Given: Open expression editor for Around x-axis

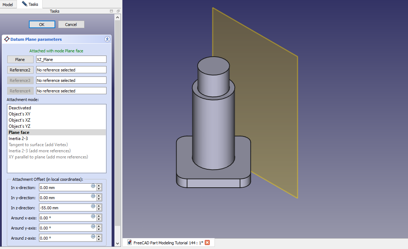Looking at the screenshot, I should [x=93, y=217].
